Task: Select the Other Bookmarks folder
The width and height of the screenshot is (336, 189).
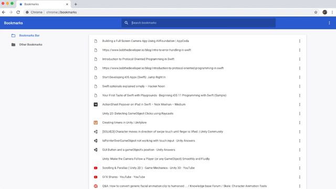Action: click(x=27, y=45)
